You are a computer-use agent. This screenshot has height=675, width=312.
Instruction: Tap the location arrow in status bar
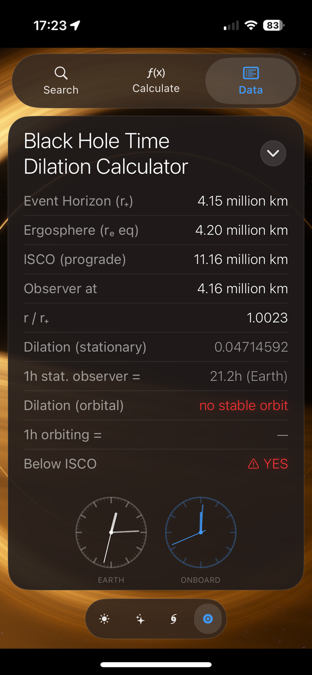click(x=75, y=25)
